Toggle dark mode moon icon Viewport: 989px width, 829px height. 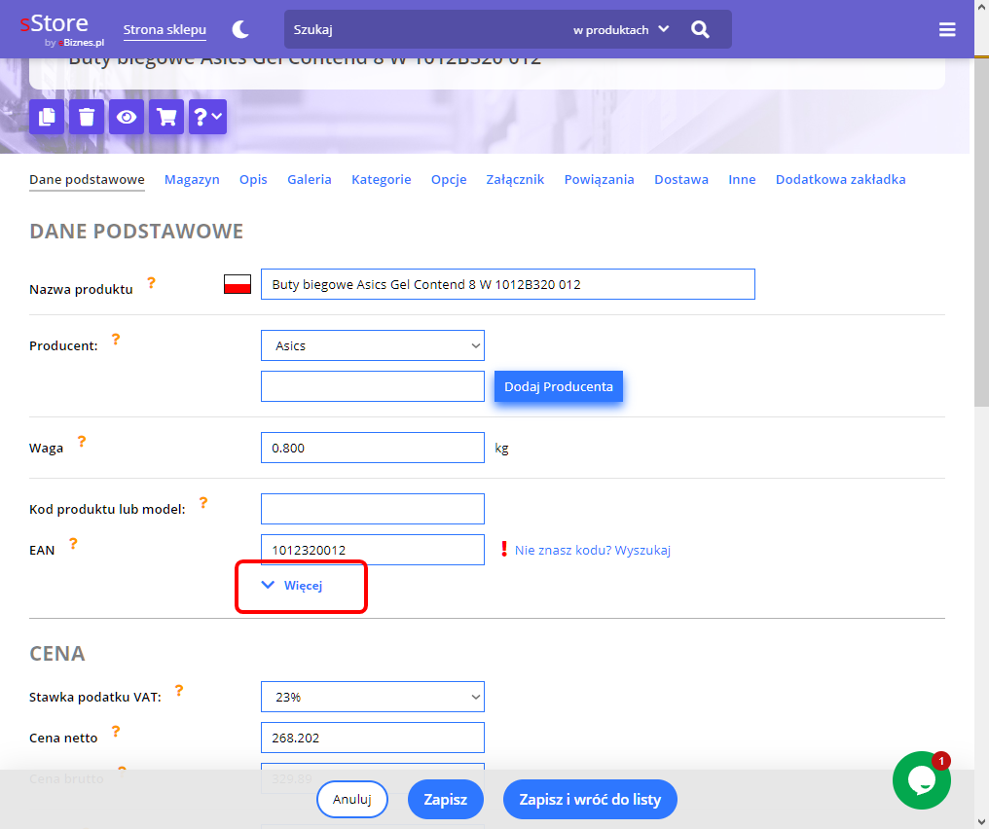click(x=240, y=29)
